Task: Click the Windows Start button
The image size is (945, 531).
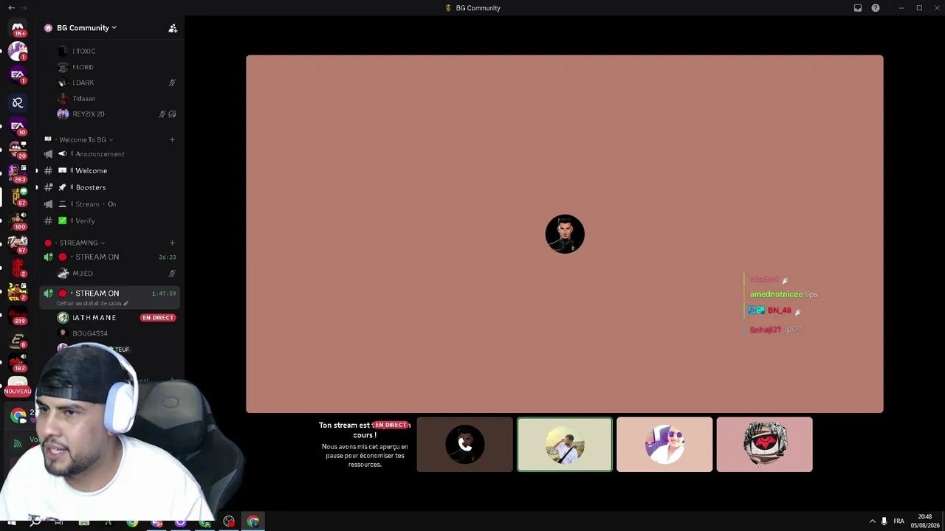Action: click(11, 521)
